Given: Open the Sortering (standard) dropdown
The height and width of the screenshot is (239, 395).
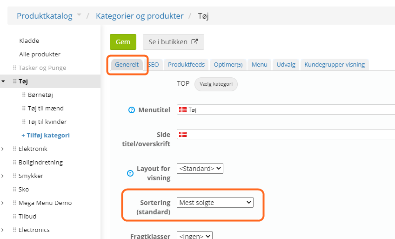Looking at the screenshot, I should pyautogui.click(x=215, y=202).
